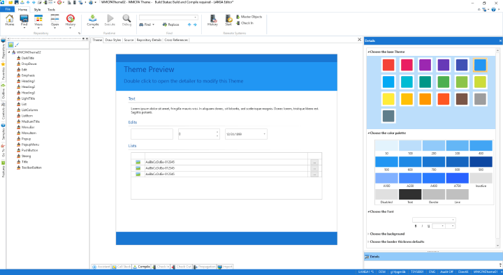
Task: Switch to the Draw Styles tab
Action: (x=113, y=40)
